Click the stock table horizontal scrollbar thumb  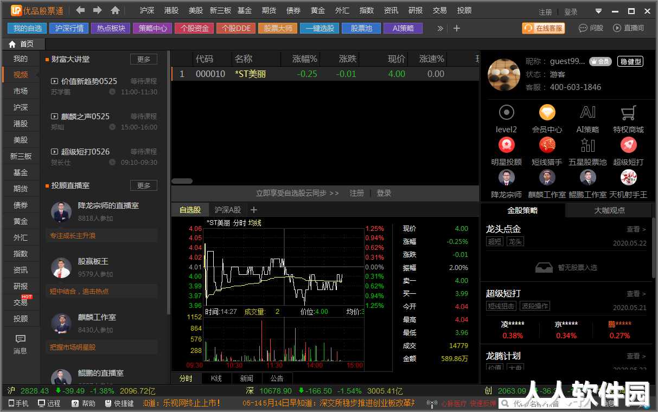coord(182,181)
